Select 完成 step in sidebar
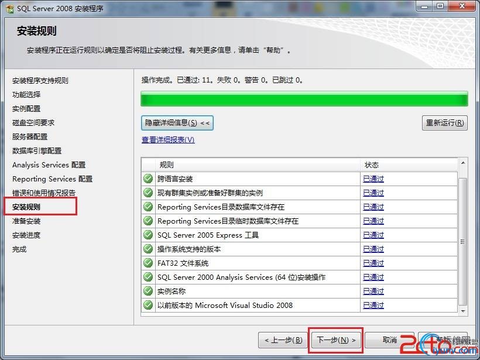 (19, 249)
